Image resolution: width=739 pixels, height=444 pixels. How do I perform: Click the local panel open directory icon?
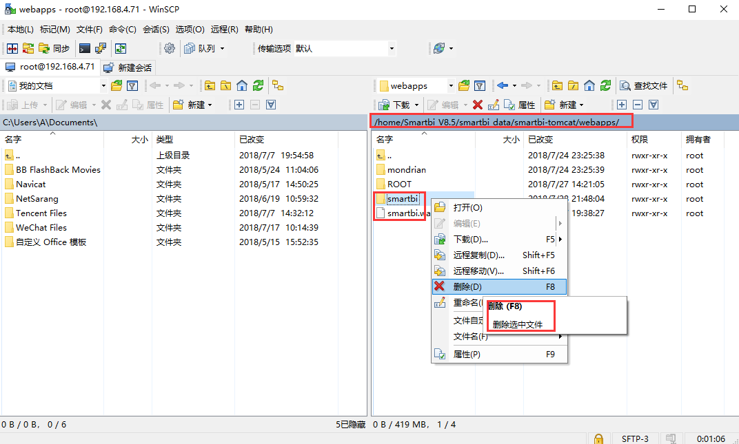(117, 85)
